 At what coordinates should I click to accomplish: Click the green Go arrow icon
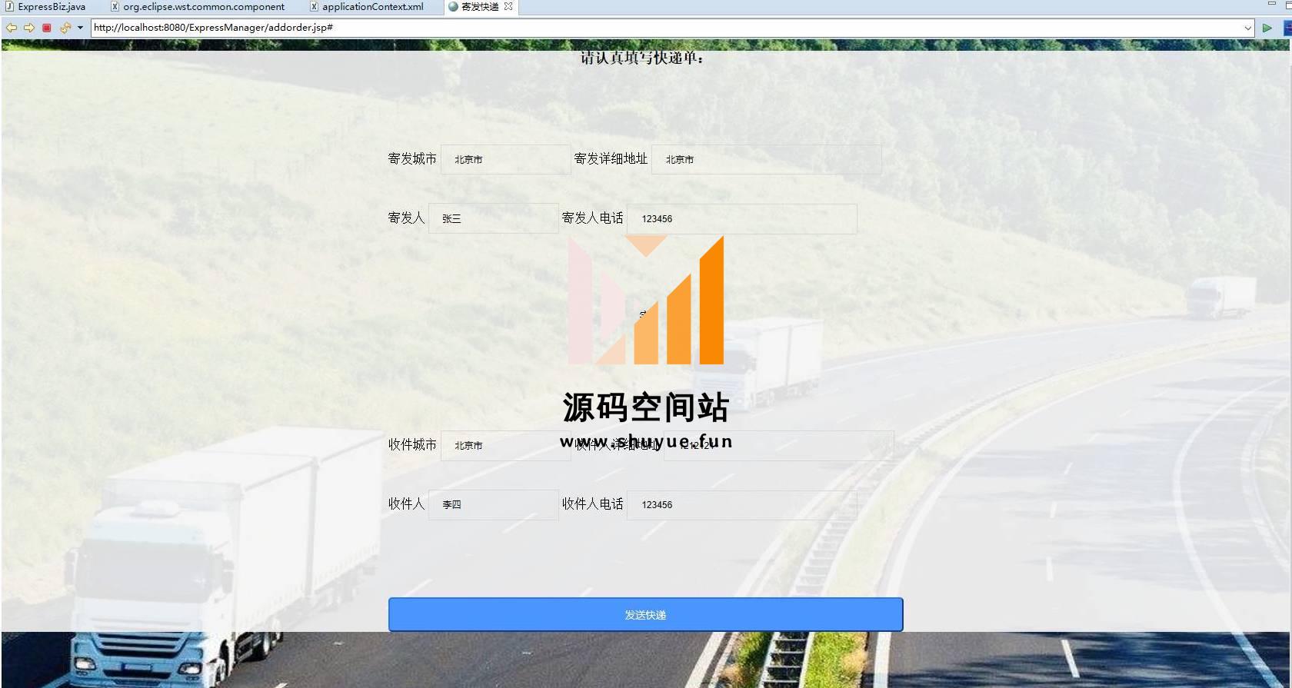[x=1267, y=28]
